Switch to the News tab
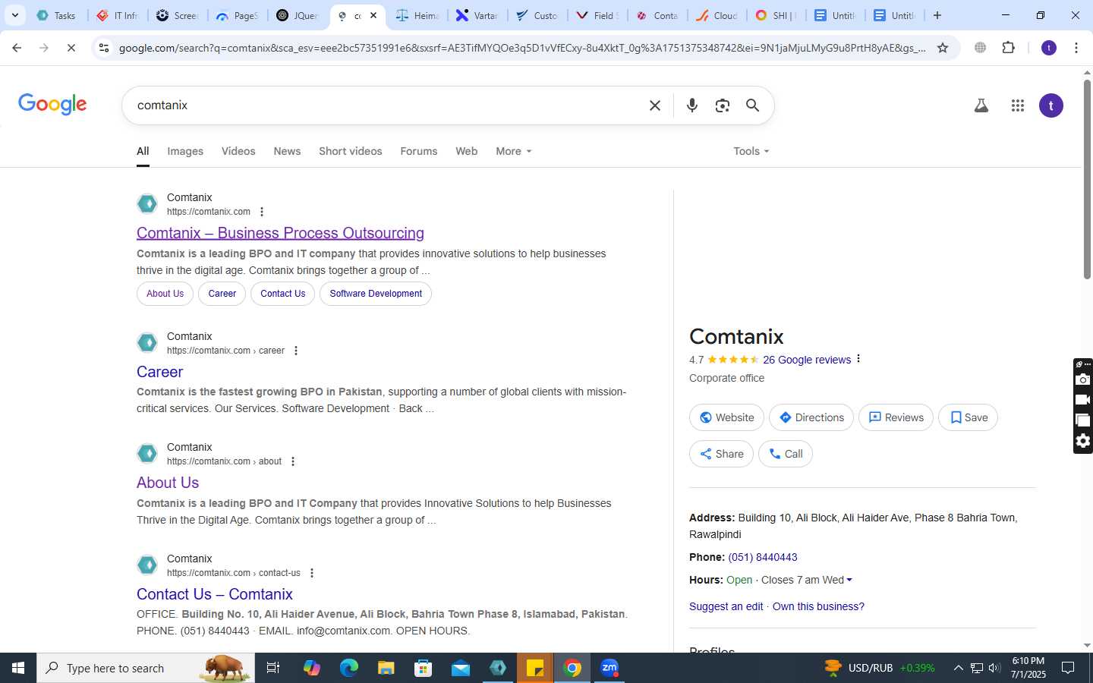 point(287,151)
